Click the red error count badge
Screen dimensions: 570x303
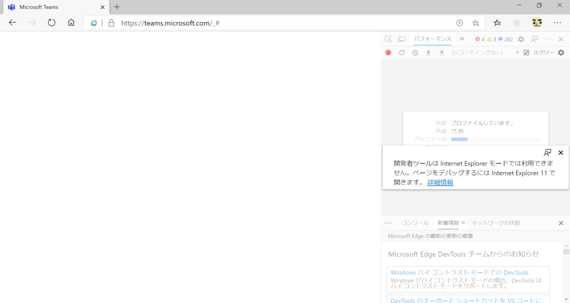point(480,39)
